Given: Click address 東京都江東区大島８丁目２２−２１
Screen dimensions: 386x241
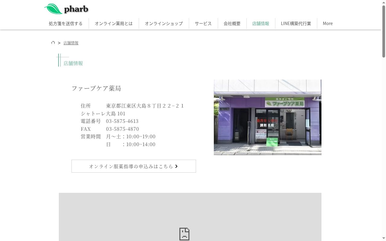Looking at the screenshot, I should click(145, 106).
